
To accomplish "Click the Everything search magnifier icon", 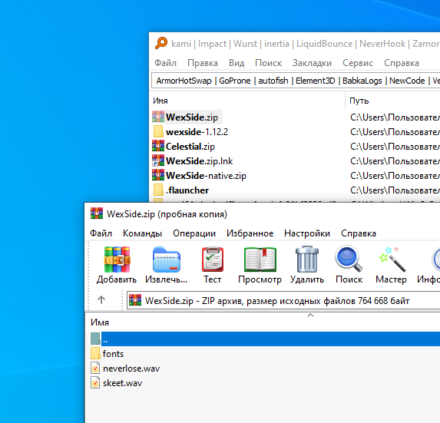I will pyautogui.click(x=161, y=43).
